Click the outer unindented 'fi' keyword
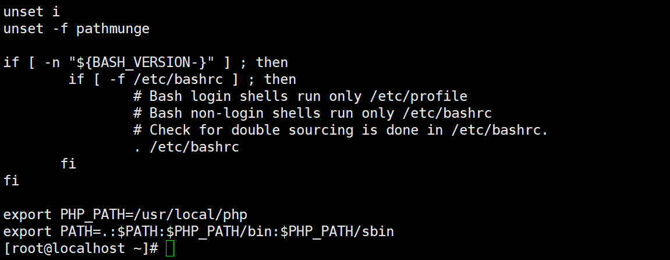The width and height of the screenshot is (670, 260). tap(11, 181)
